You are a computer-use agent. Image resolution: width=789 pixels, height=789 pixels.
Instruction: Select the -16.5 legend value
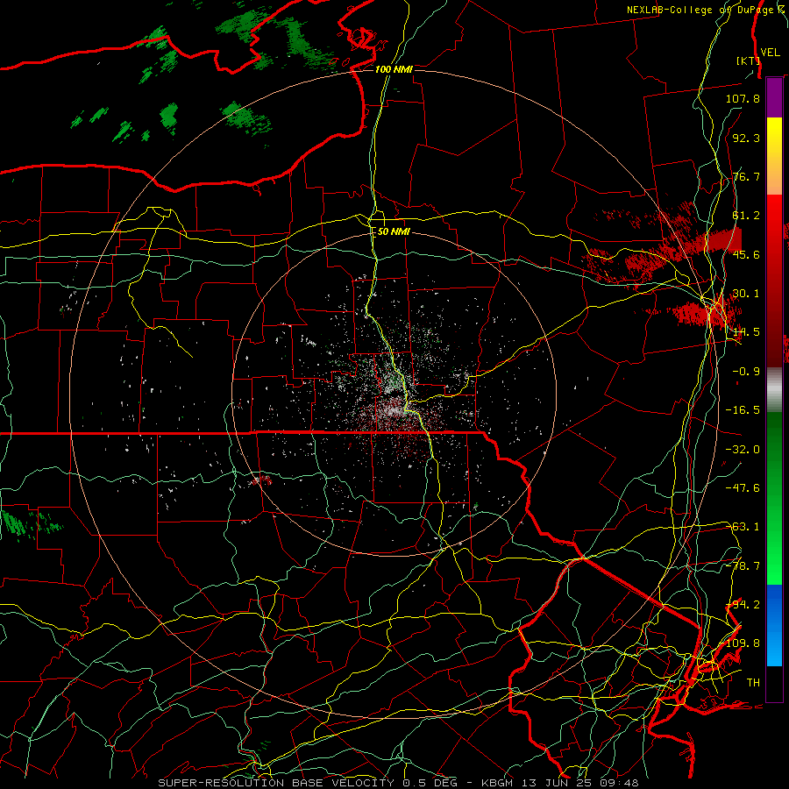tap(743, 410)
